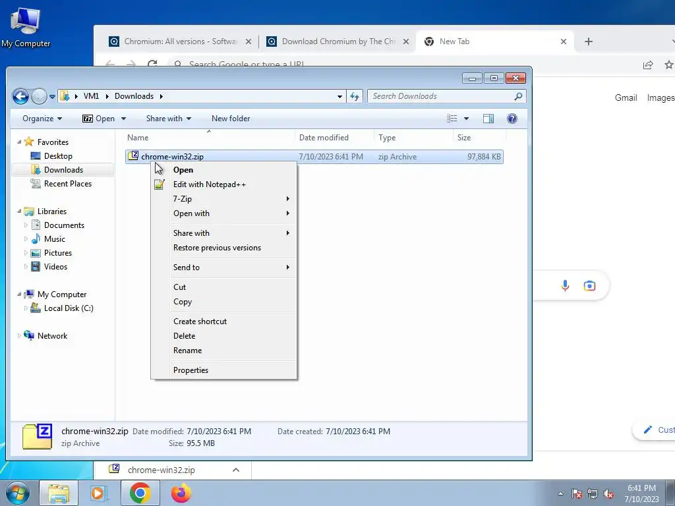Screen dimensions: 675x506
Task: Switch to Chromium: All versions tab
Action: [179, 42]
